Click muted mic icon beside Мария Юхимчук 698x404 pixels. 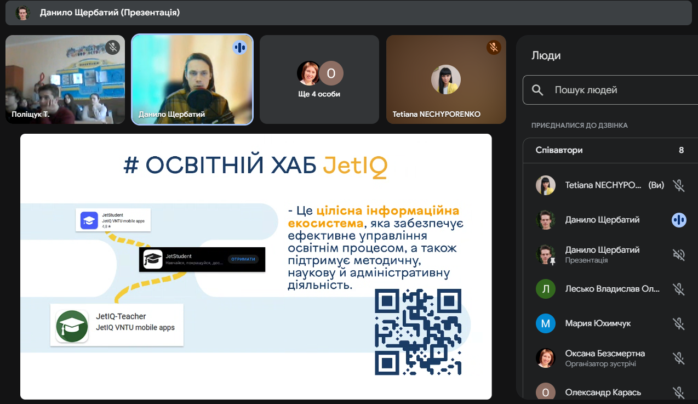tap(679, 323)
